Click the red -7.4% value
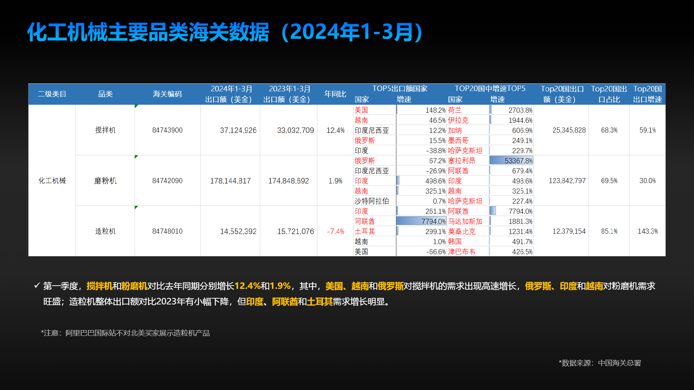 [335, 231]
